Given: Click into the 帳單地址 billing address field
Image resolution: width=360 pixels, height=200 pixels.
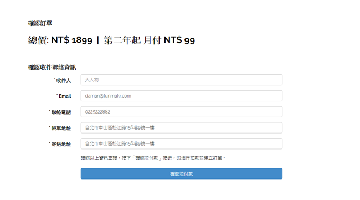Looking at the screenshot, I should [181, 127].
